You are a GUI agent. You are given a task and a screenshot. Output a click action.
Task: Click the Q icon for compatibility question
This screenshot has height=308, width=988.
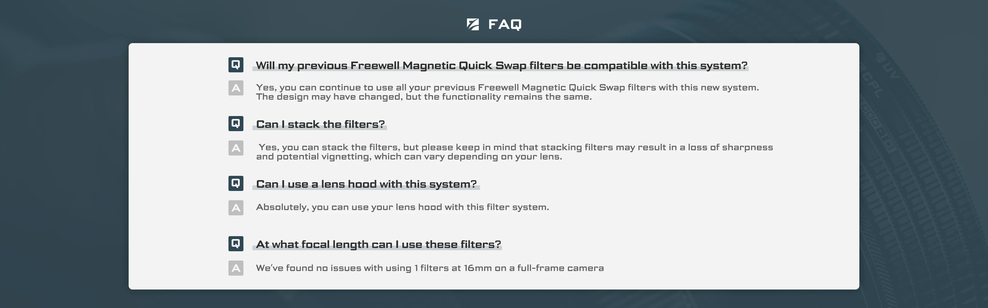point(236,65)
